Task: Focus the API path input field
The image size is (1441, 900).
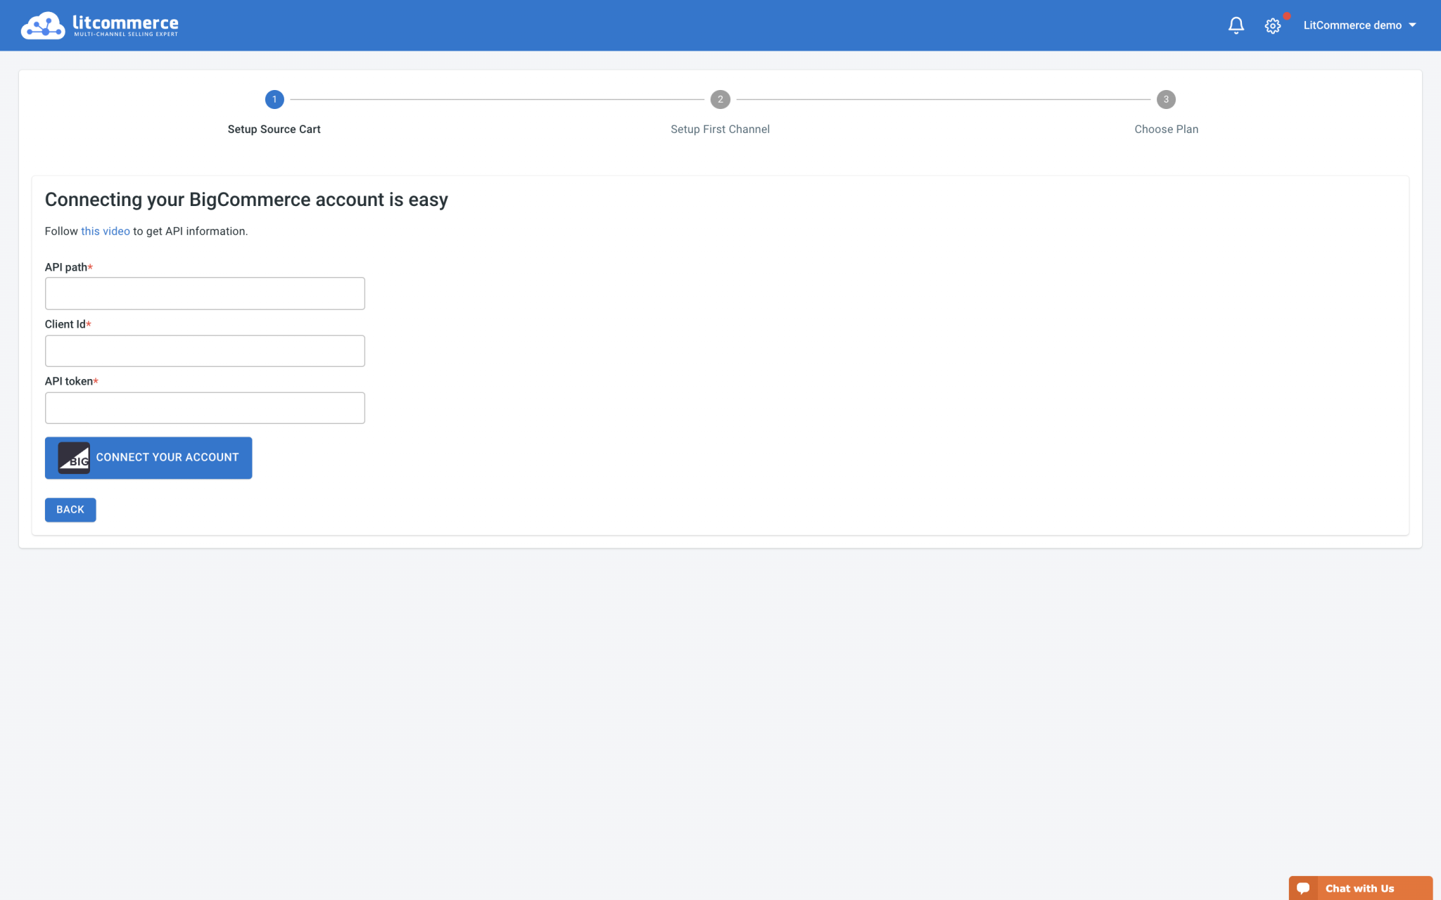Action: tap(205, 293)
